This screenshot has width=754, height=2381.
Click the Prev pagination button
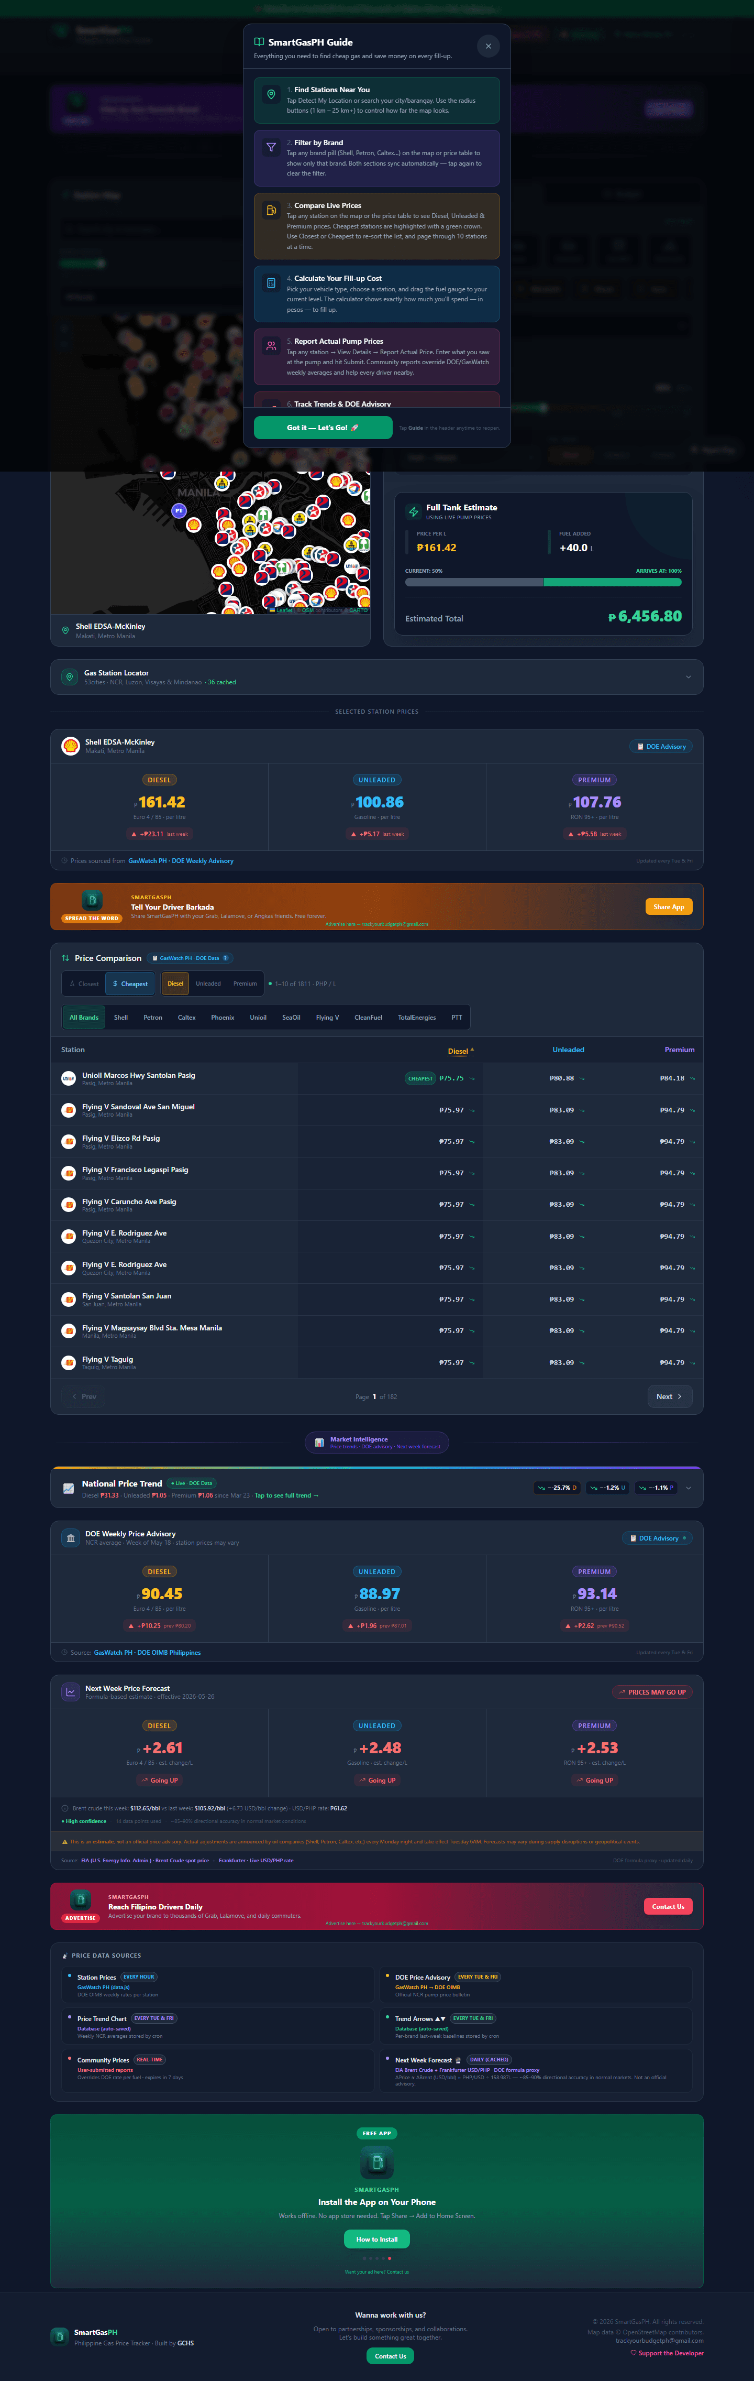click(84, 1396)
